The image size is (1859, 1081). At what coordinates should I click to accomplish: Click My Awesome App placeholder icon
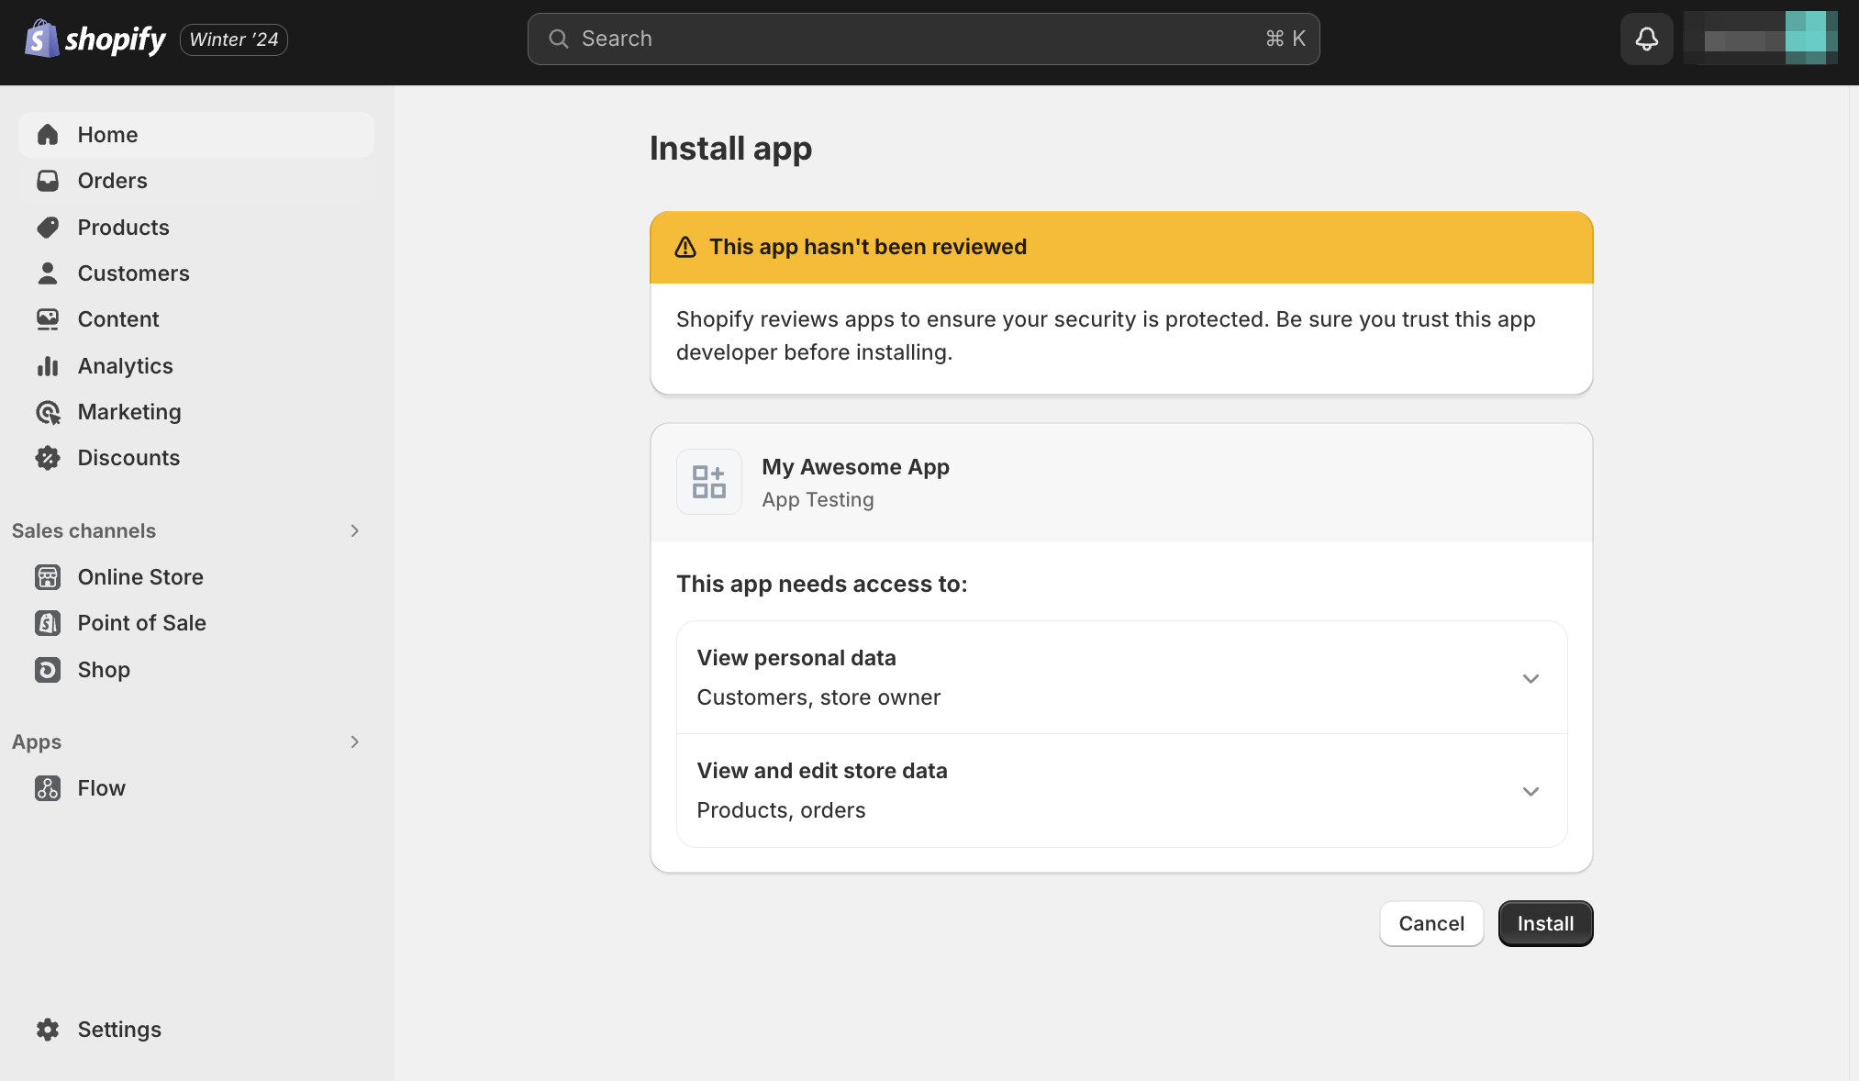click(x=708, y=482)
